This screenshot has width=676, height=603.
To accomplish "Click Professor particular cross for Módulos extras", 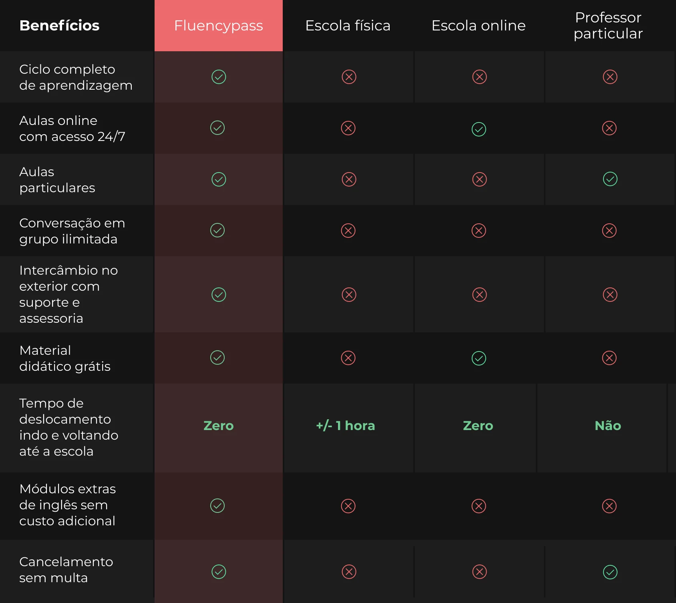I will (x=610, y=506).
